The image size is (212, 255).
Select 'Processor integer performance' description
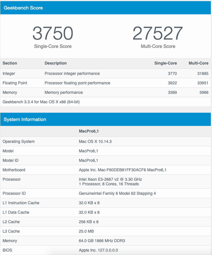72,73
